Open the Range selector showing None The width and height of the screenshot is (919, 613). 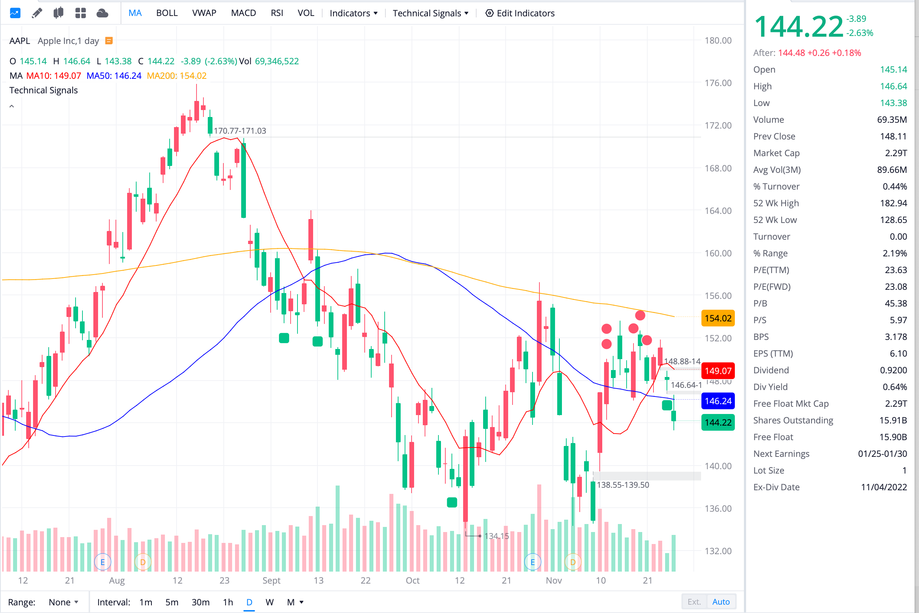click(x=63, y=602)
